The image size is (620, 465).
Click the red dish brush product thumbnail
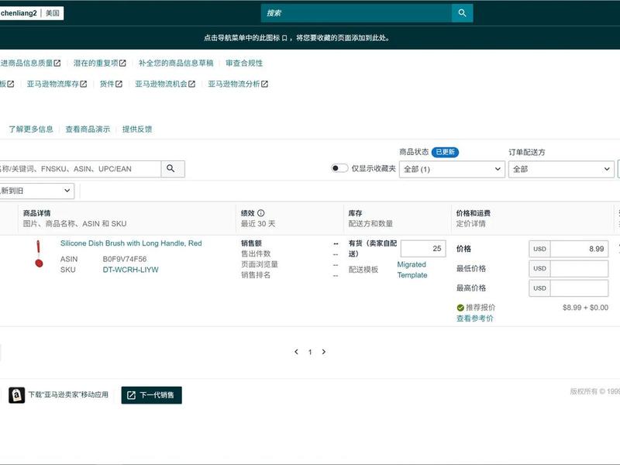click(x=39, y=254)
